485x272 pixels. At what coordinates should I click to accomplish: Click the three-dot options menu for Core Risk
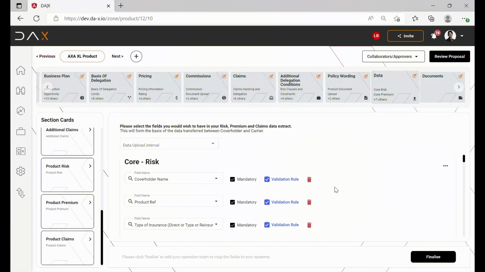tap(445, 165)
